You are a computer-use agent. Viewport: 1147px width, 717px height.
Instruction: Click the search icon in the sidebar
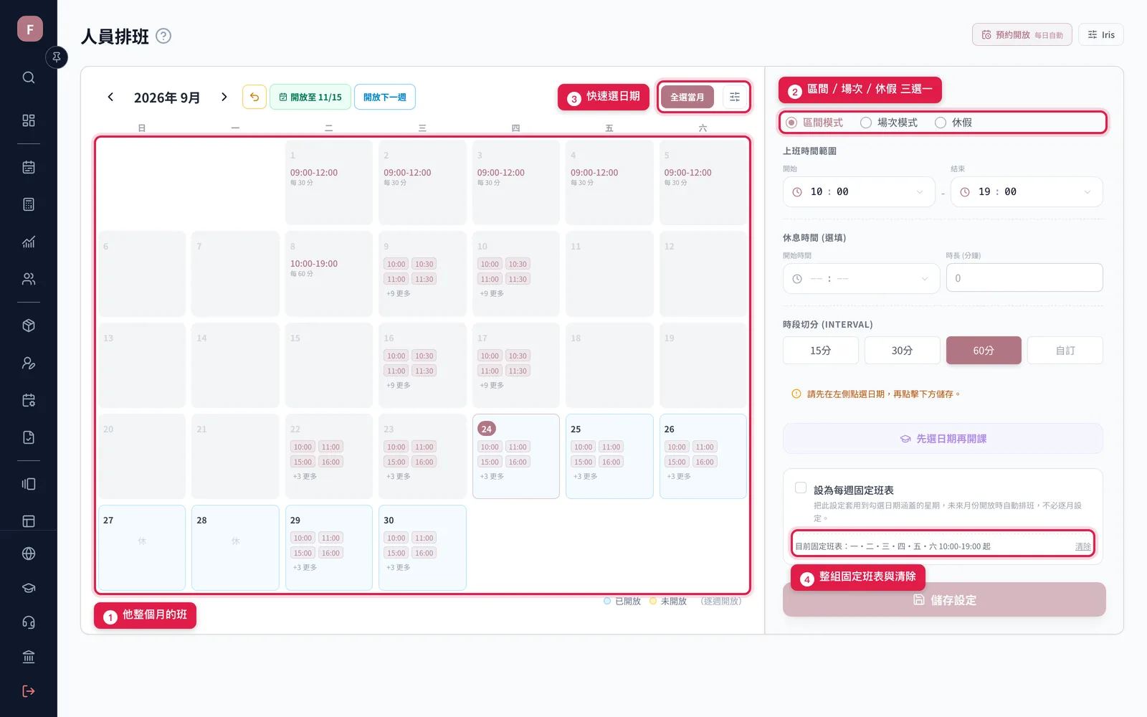(29, 77)
